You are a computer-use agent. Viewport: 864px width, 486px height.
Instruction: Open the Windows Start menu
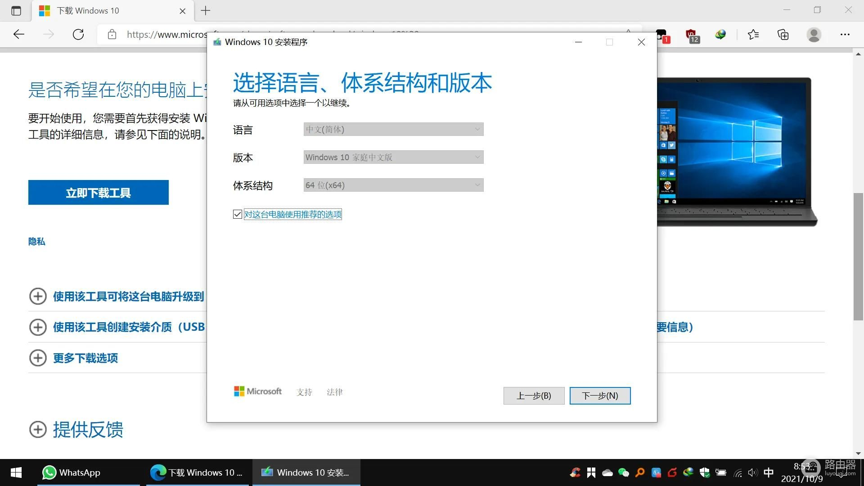tap(16, 472)
